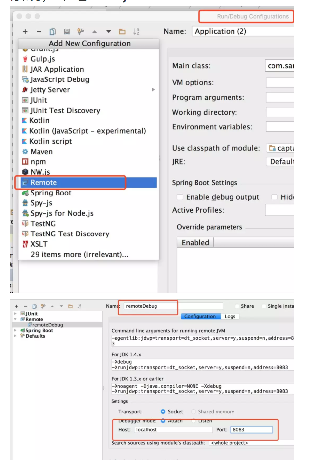Choose Spy-js configuration type
This screenshot has height=467, width=311.
[x=89, y=203]
